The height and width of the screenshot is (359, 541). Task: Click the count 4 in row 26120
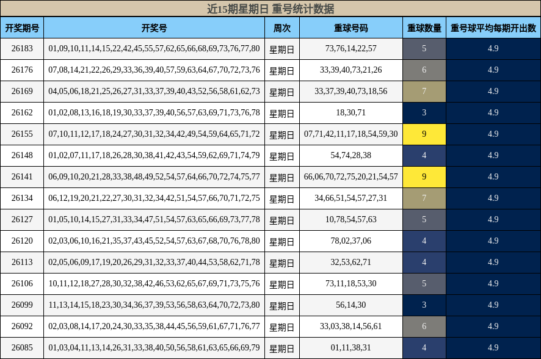click(424, 241)
